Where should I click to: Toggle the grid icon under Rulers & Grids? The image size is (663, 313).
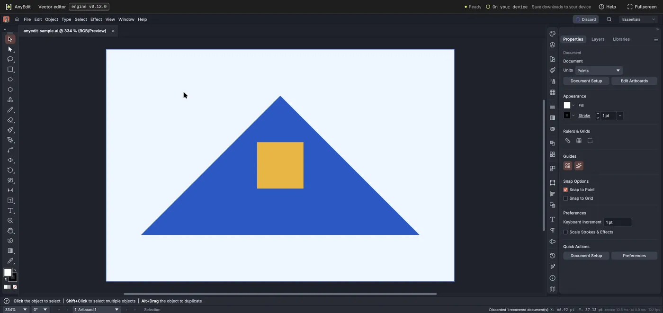tap(579, 141)
